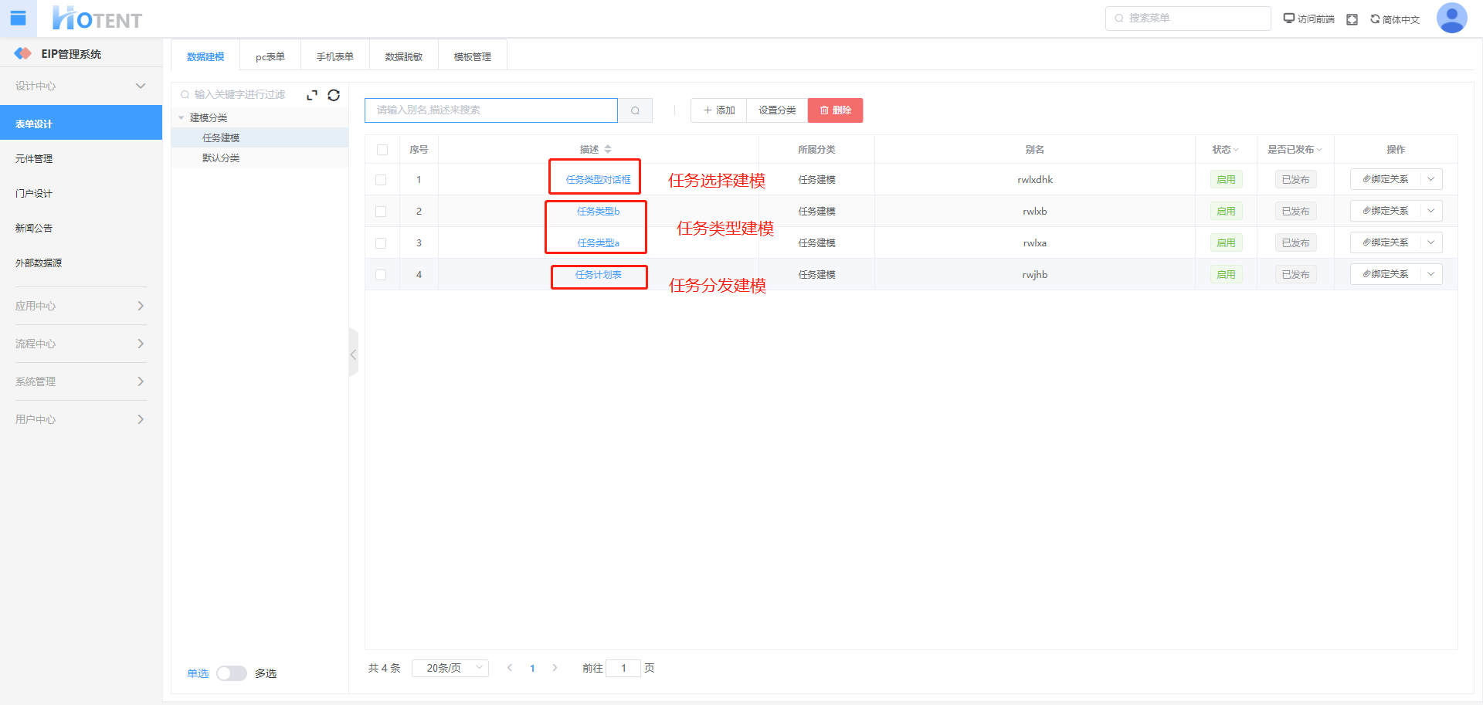The image size is (1483, 705).
Task: Toggle the hamburger menu icon
Action: (x=19, y=18)
